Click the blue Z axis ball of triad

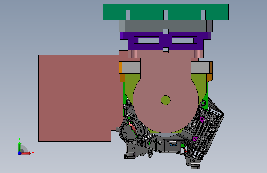click(x=19, y=153)
